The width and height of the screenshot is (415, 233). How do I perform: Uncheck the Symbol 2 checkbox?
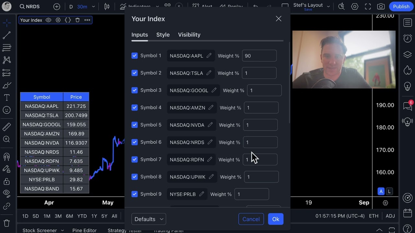click(135, 73)
